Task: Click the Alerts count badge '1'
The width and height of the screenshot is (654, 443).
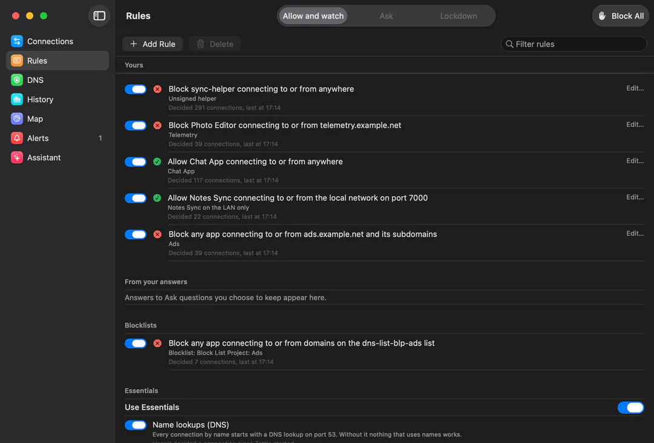Action: [100, 138]
